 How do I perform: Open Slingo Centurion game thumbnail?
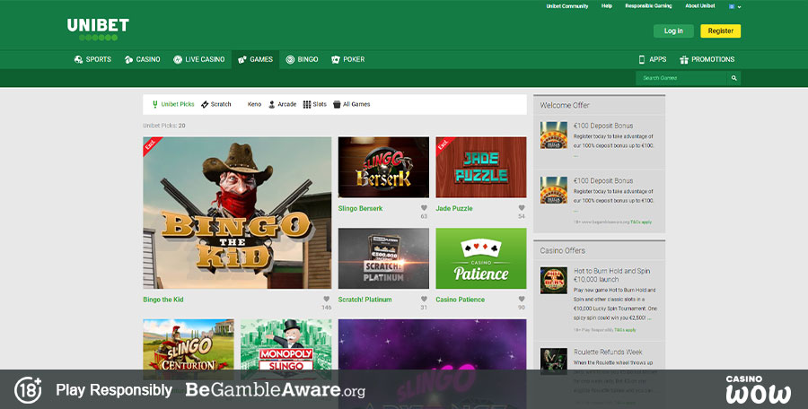point(189,349)
